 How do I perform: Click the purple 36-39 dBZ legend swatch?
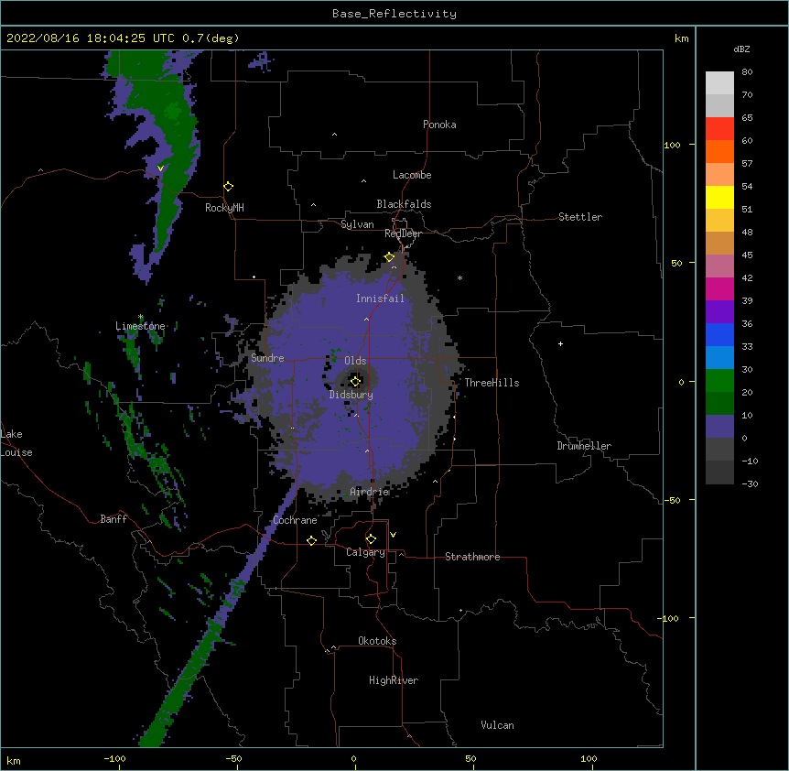719,312
